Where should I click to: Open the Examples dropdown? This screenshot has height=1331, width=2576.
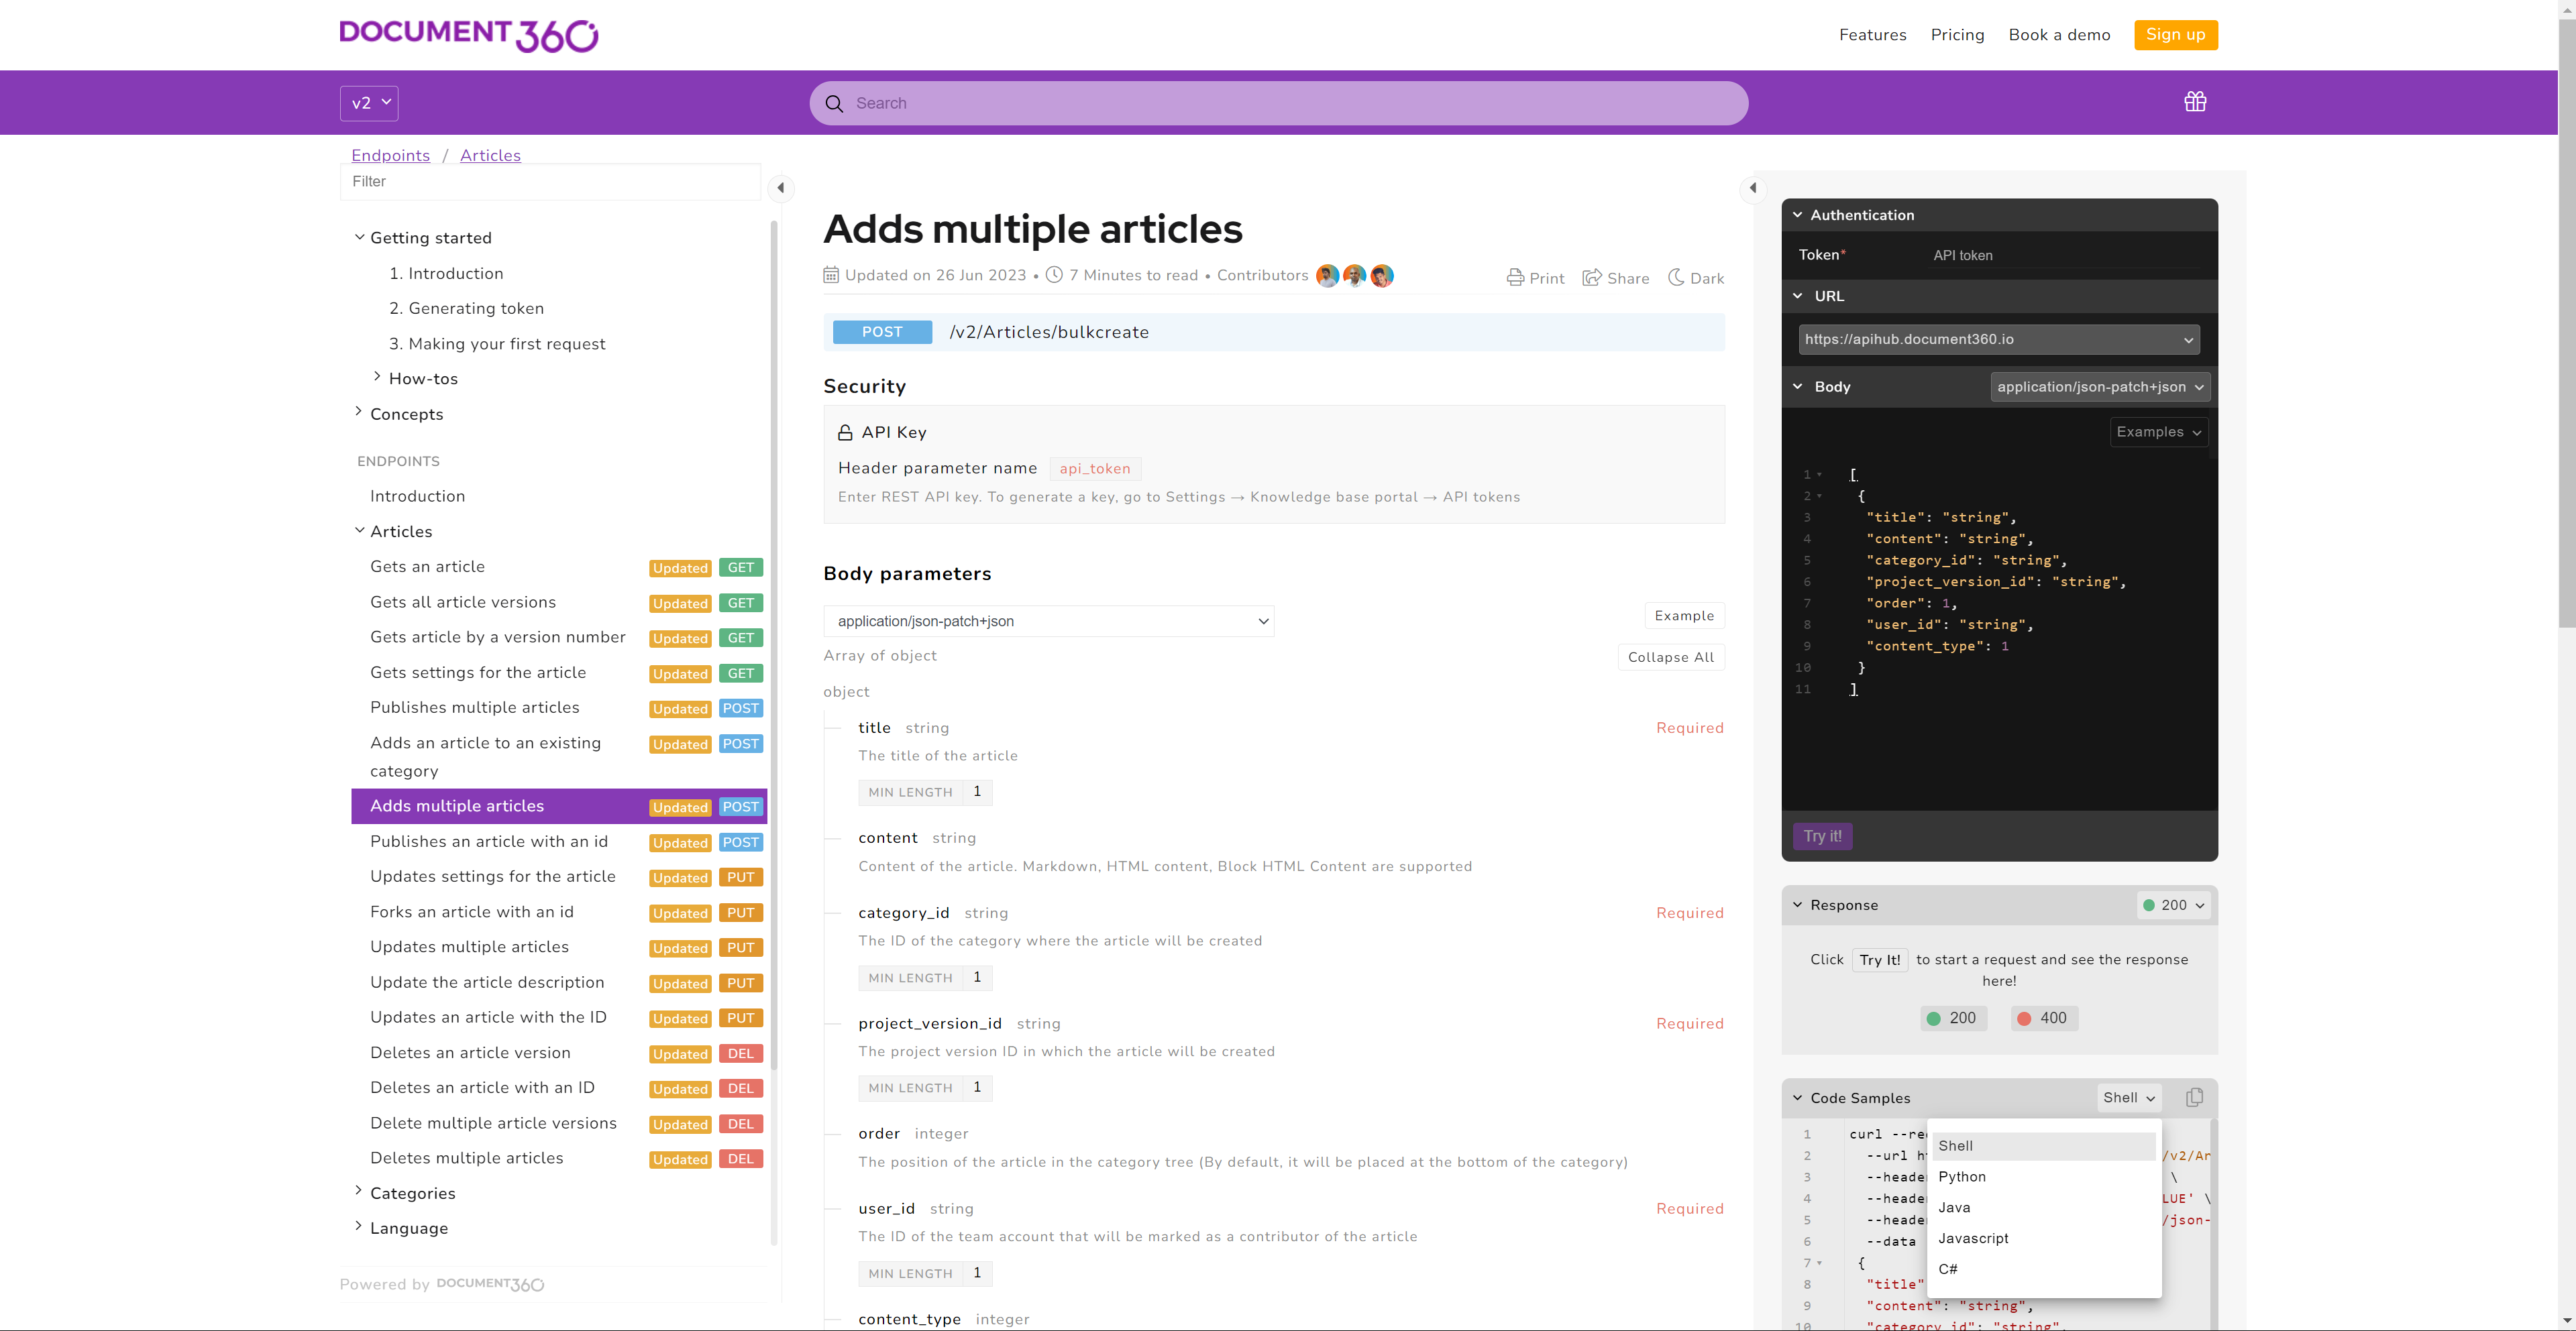click(2159, 432)
